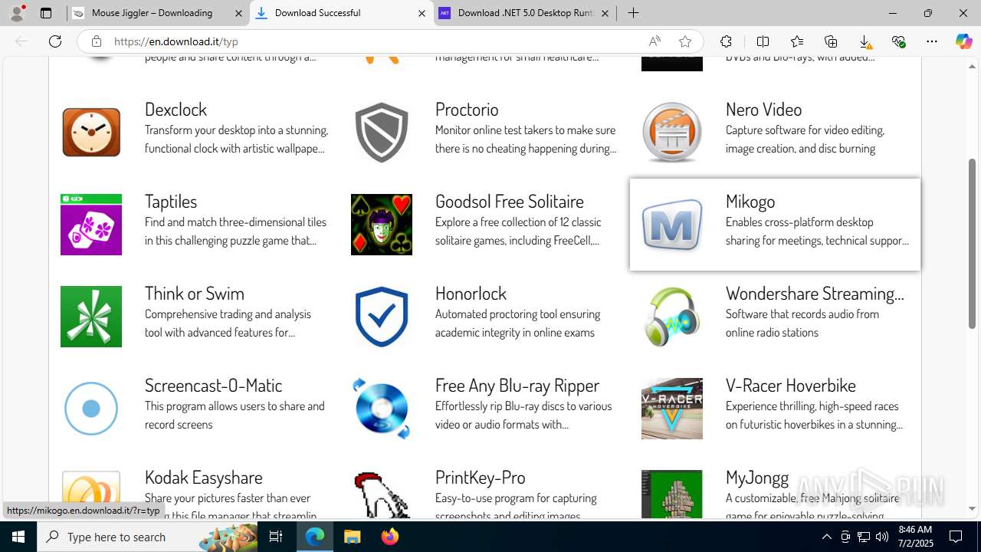Open the Taptiles title link

171,201
